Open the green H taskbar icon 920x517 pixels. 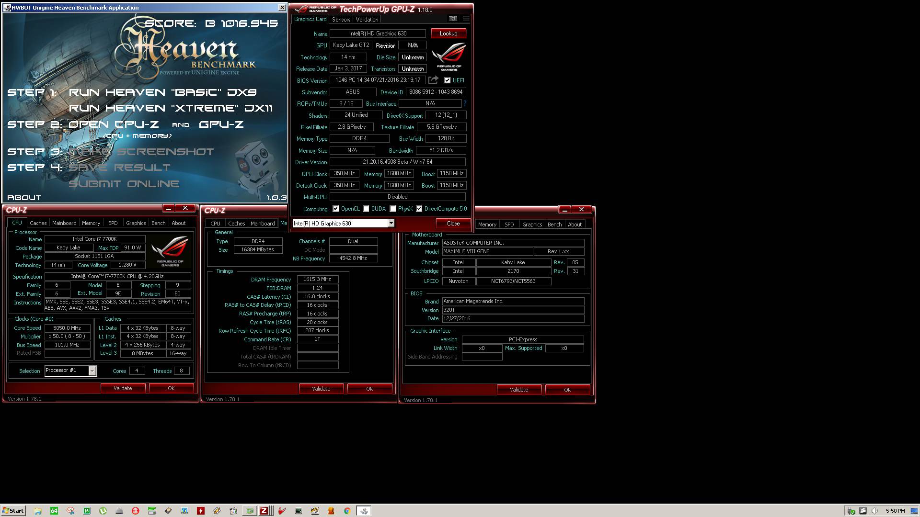(x=87, y=511)
